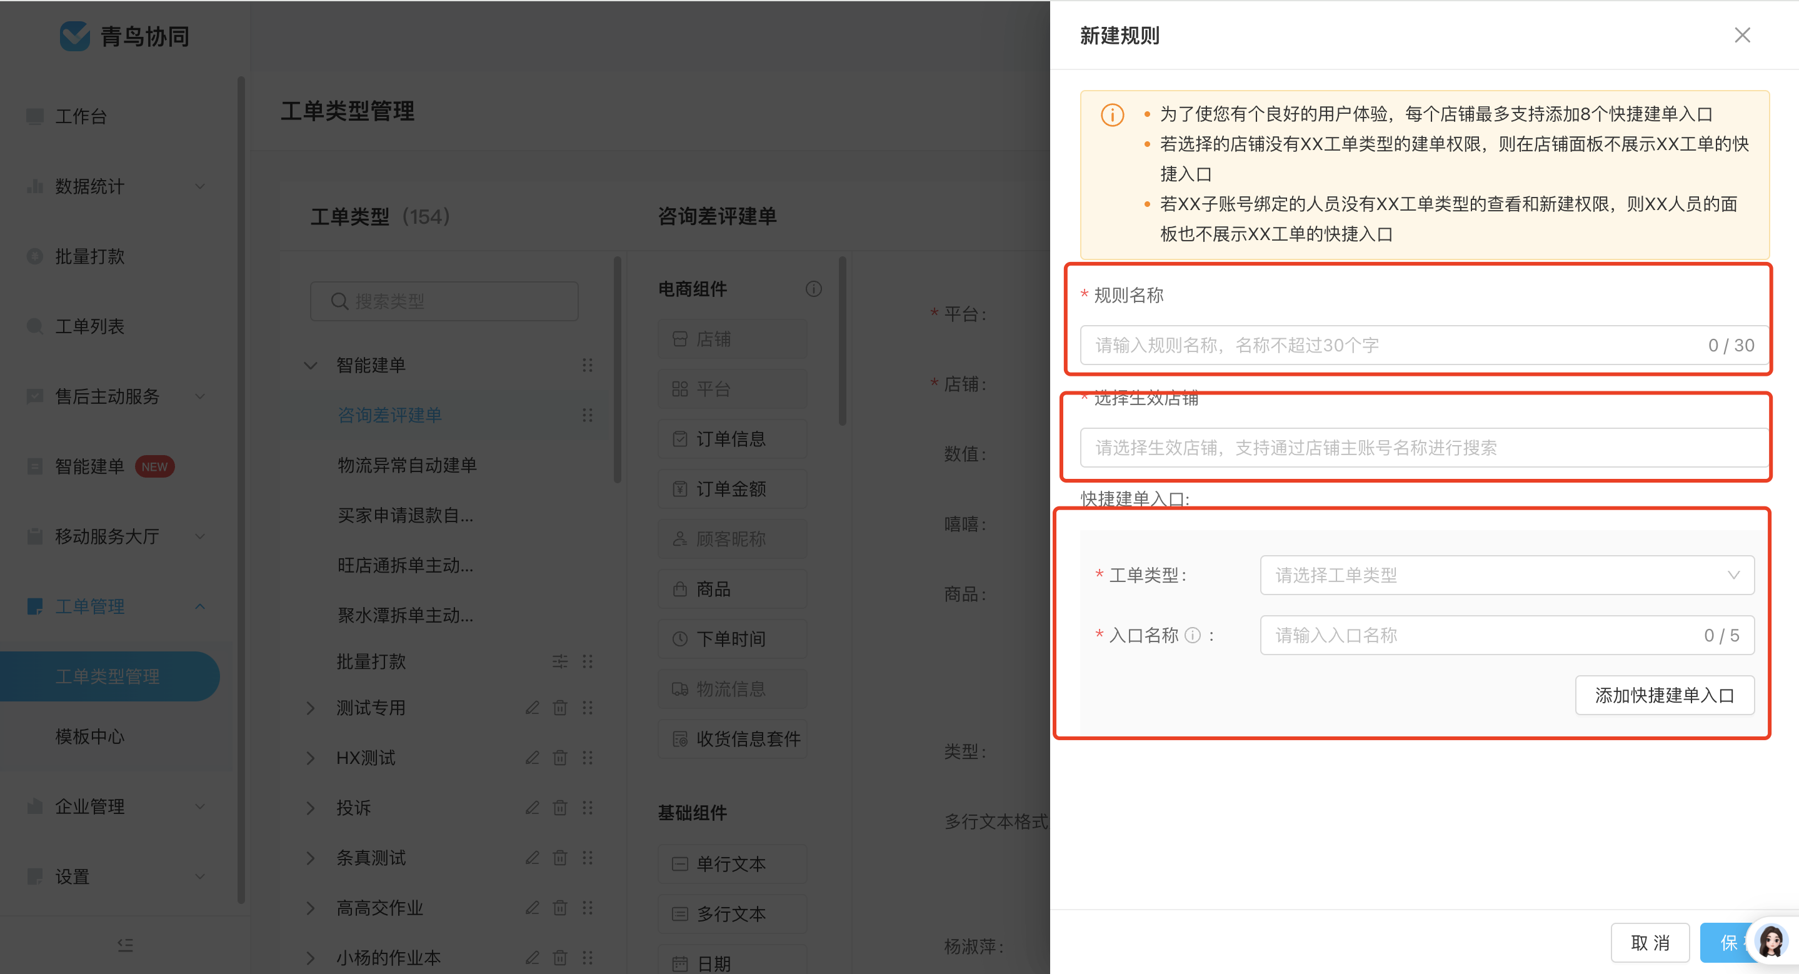Click the 取消 button
Viewport: 1799px width, 974px height.
coord(1650,943)
